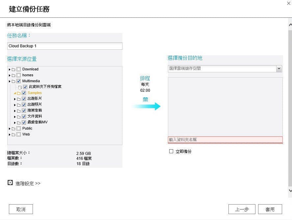Image resolution: width=292 pixels, height=220 pixels.
Task: Uncheck 此資料夾下所有檔案 checkbox
Action: [25, 87]
